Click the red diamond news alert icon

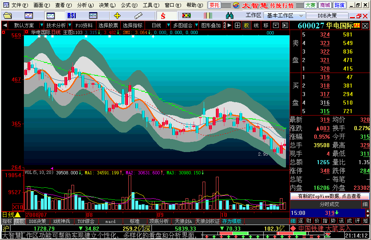tap(293, 228)
